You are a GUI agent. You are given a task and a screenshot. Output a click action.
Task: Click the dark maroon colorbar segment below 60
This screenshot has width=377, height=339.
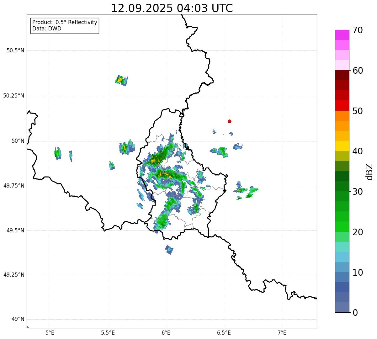[342, 75]
